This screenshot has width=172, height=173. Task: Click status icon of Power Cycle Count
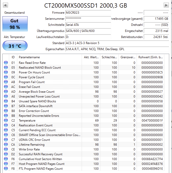tap(6, 77)
